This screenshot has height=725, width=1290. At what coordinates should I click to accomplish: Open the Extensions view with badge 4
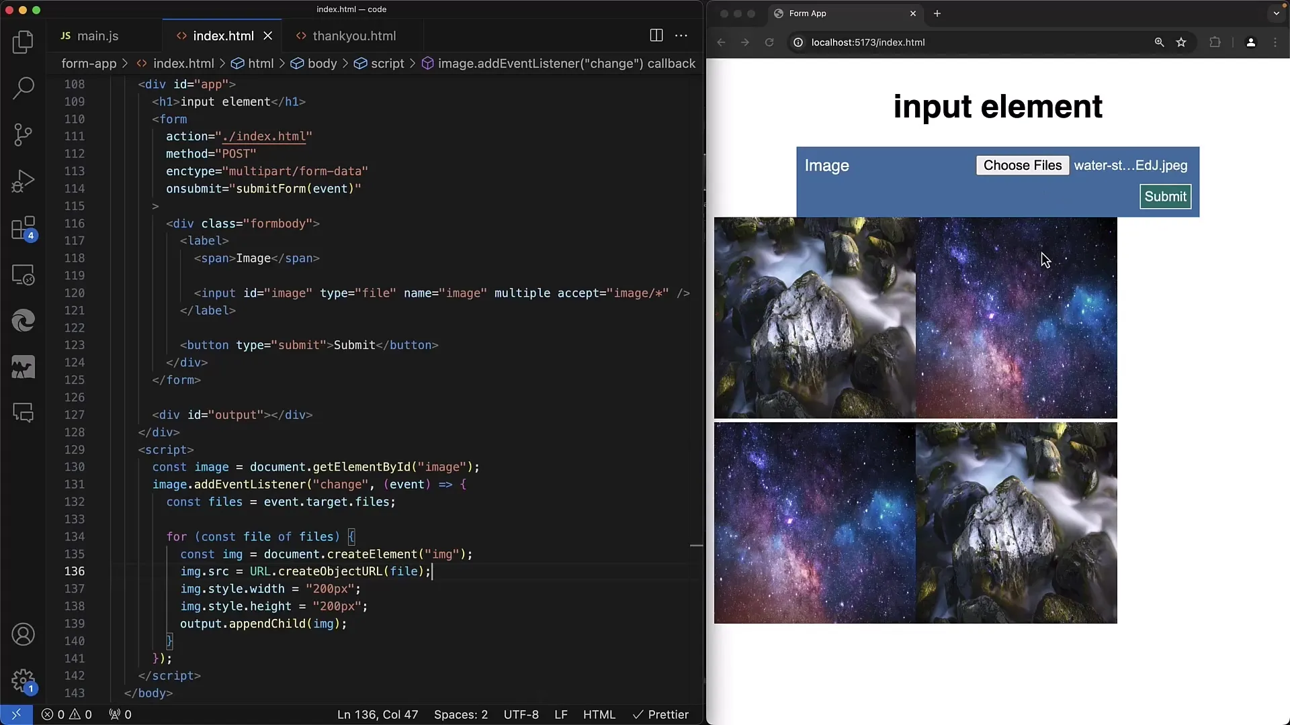click(23, 228)
